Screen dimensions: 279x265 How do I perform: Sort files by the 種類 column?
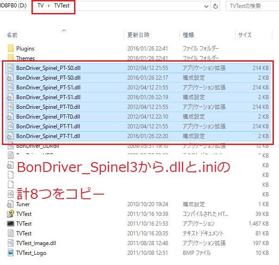coord(188,35)
